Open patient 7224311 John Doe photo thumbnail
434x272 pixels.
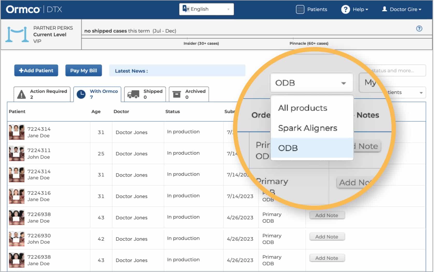coord(17,153)
